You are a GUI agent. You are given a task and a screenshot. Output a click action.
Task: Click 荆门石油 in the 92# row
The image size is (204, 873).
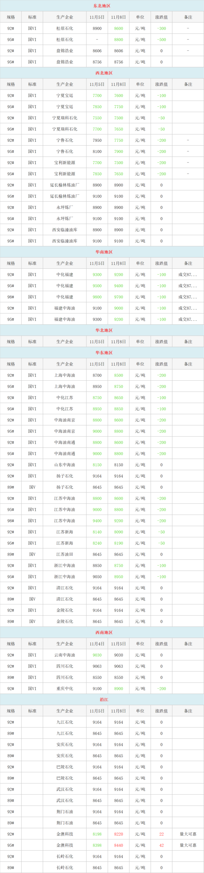click(x=65, y=811)
